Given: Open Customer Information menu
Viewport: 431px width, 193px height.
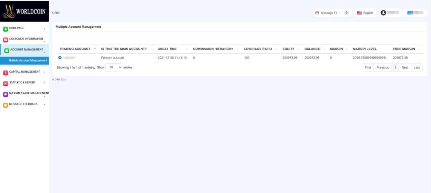Looking at the screenshot, I should pyautogui.click(x=24, y=39).
